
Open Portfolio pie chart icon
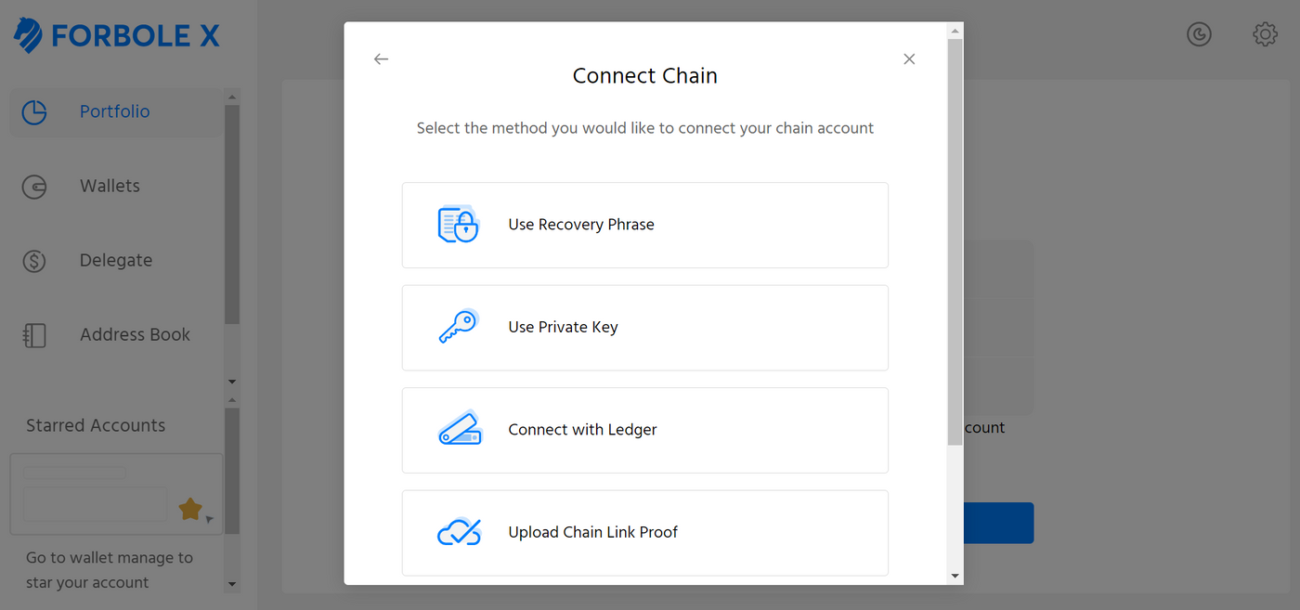point(34,112)
